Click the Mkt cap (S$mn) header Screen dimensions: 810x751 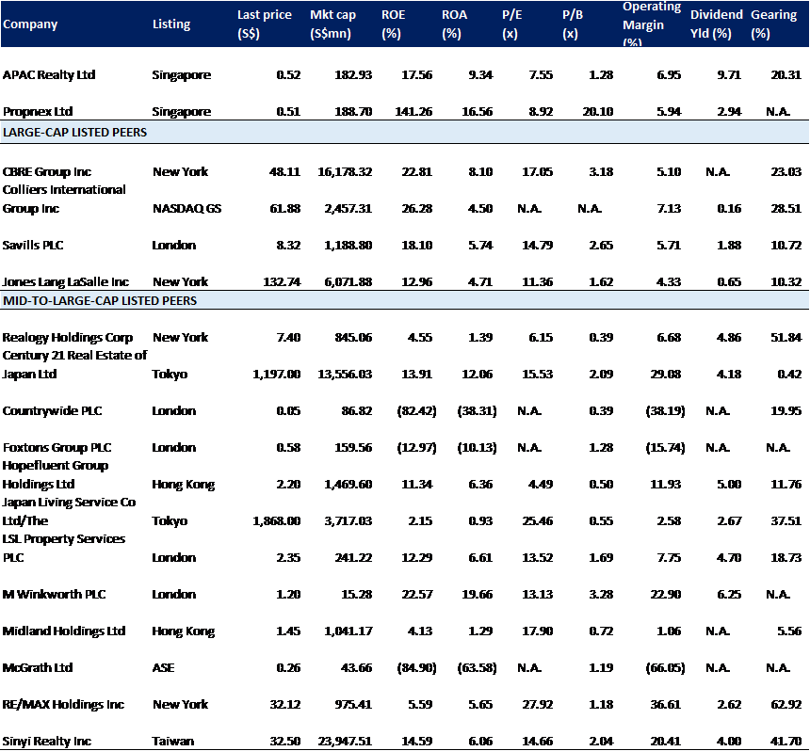[x=332, y=24]
